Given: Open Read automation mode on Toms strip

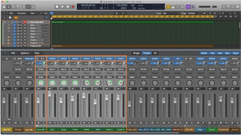Looking at the screenshot, I should click(x=75, y=77).
